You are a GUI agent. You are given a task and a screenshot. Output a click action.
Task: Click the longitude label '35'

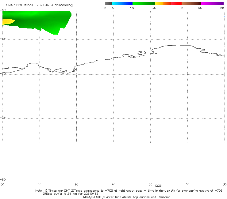point(40,184)
